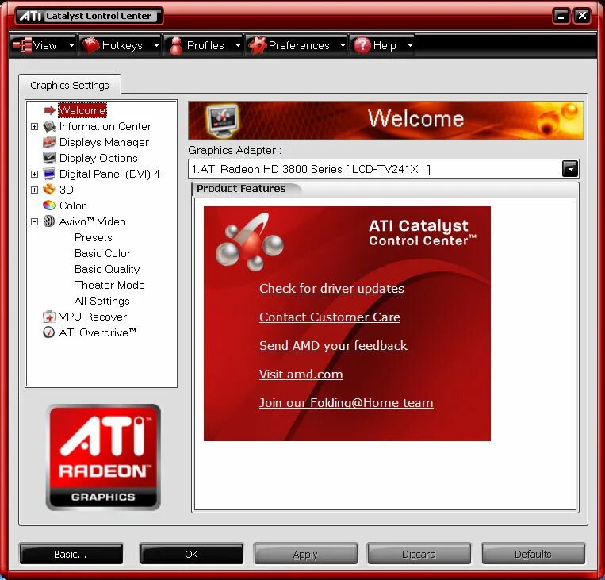Click Contact Customer Care link
The image size is (605, 580).
click(330, 317)
